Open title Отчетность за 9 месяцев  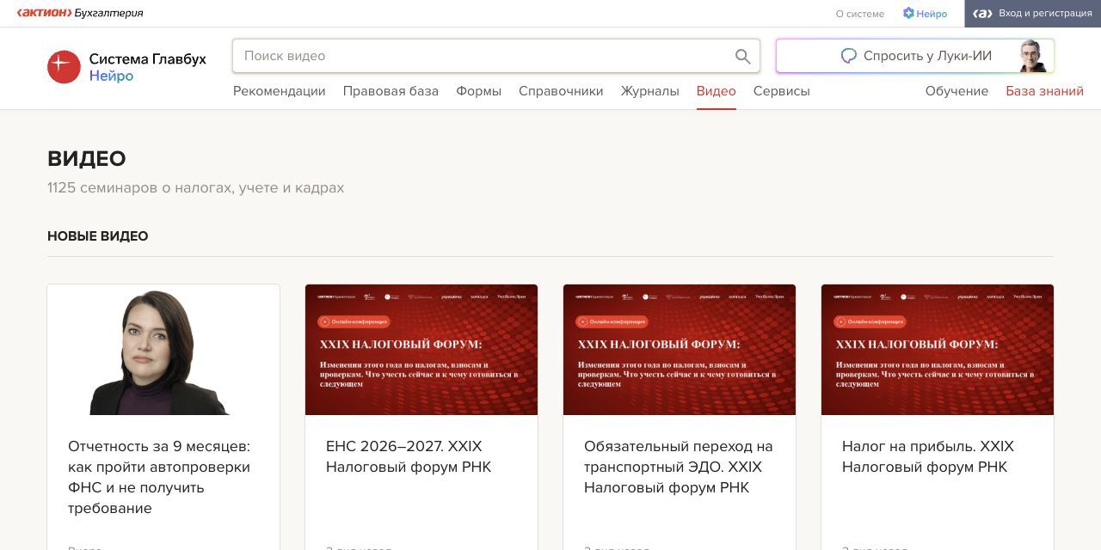pyautogui.click(x=159, y=478)
